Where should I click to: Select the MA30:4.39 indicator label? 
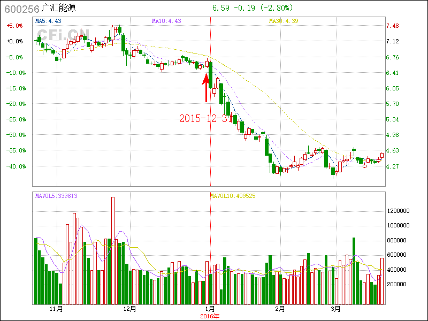(283, 21)
